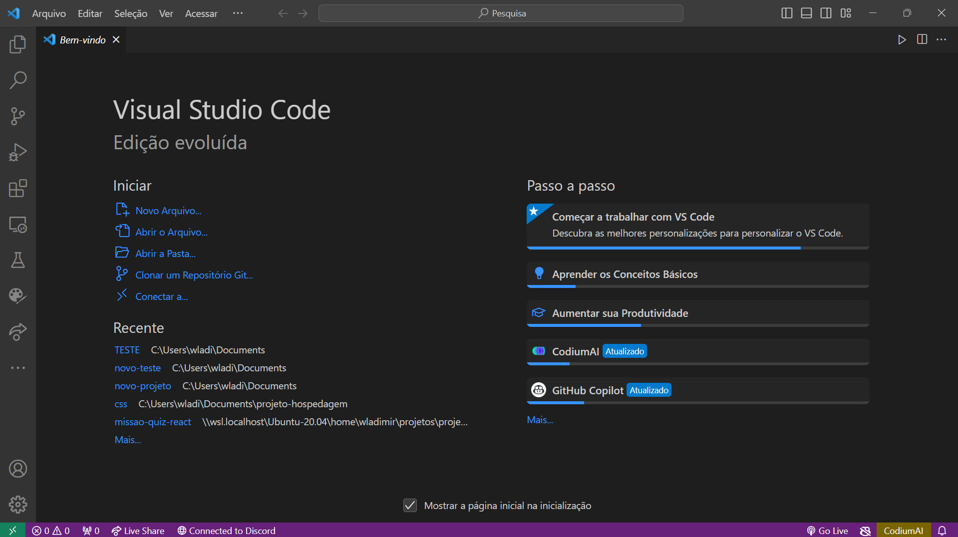
Task: Open the Arquivo menu
Action: point(49,13)
